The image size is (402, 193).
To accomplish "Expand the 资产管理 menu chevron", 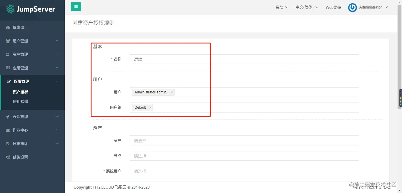I will tap(57, 54).
